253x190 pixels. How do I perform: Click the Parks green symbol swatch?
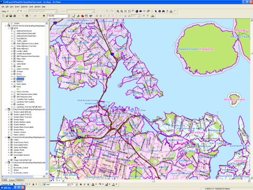coord(18,89)
